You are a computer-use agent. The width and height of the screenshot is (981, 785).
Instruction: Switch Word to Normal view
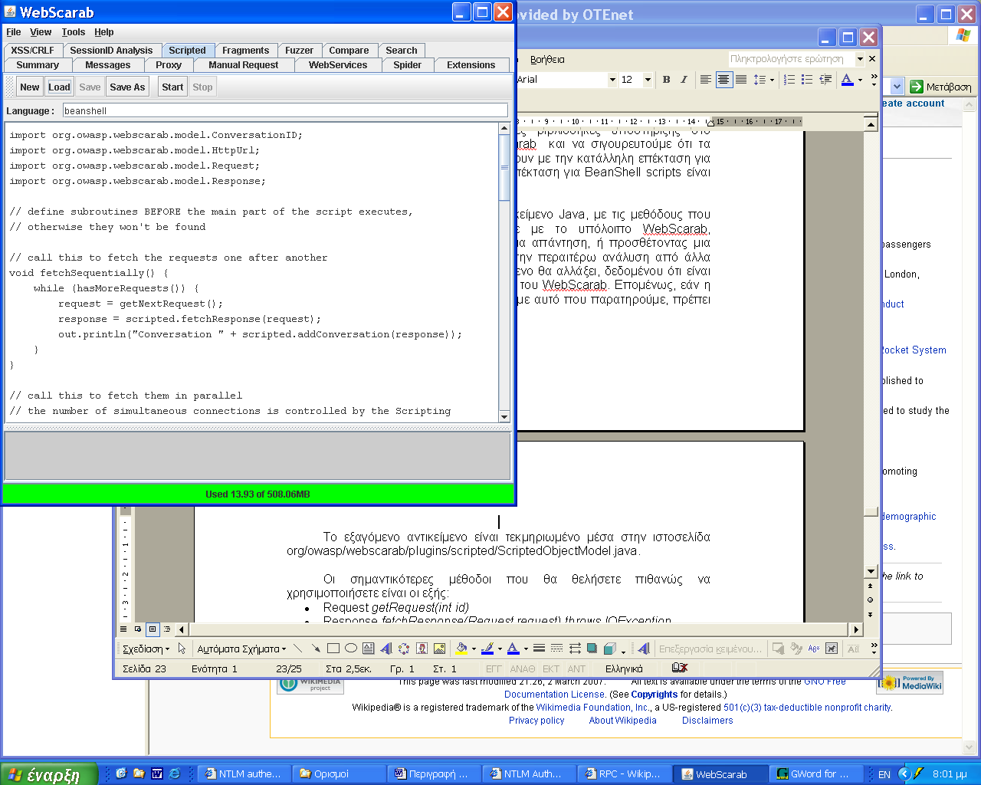point(123,629)
